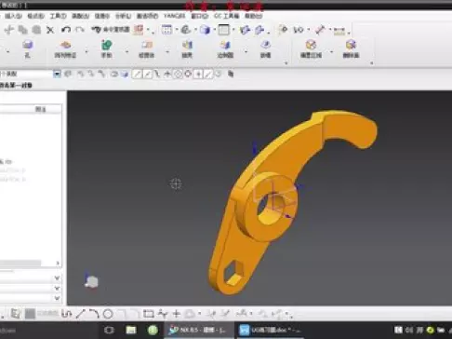The image size is (452, 339).
Task: Choose the Shell (抽壳) command
Action: 187,49
